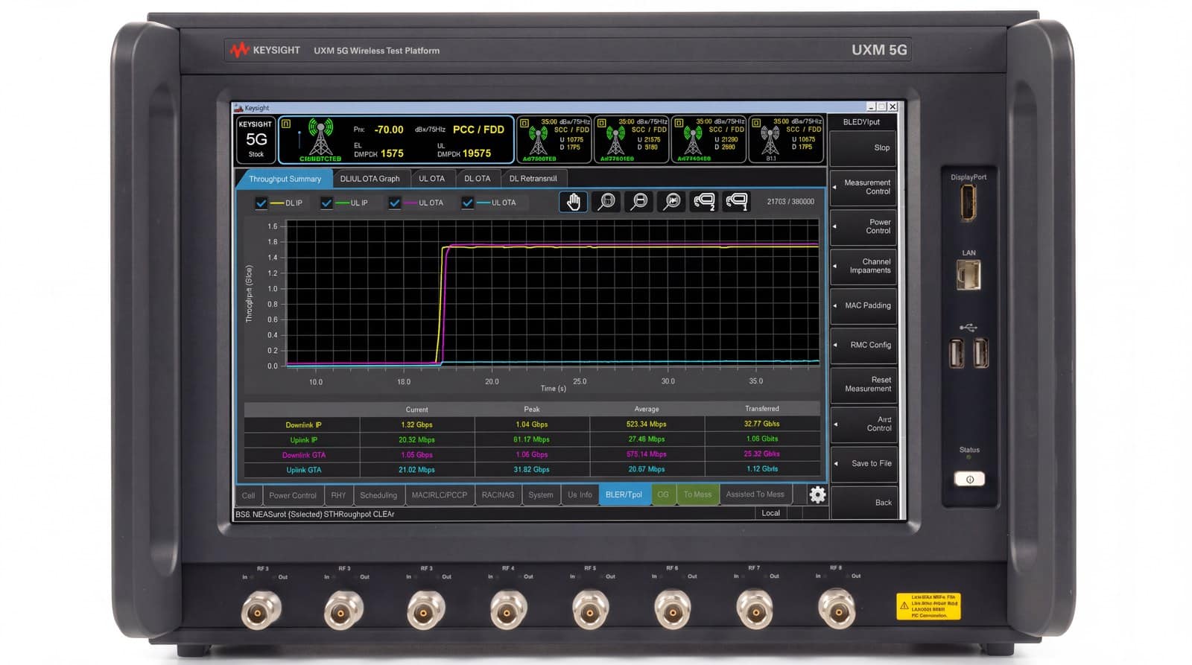Screen dimensions: 1192x665
Task: Click the Transferred column header
Action: (x=761, y=409)
